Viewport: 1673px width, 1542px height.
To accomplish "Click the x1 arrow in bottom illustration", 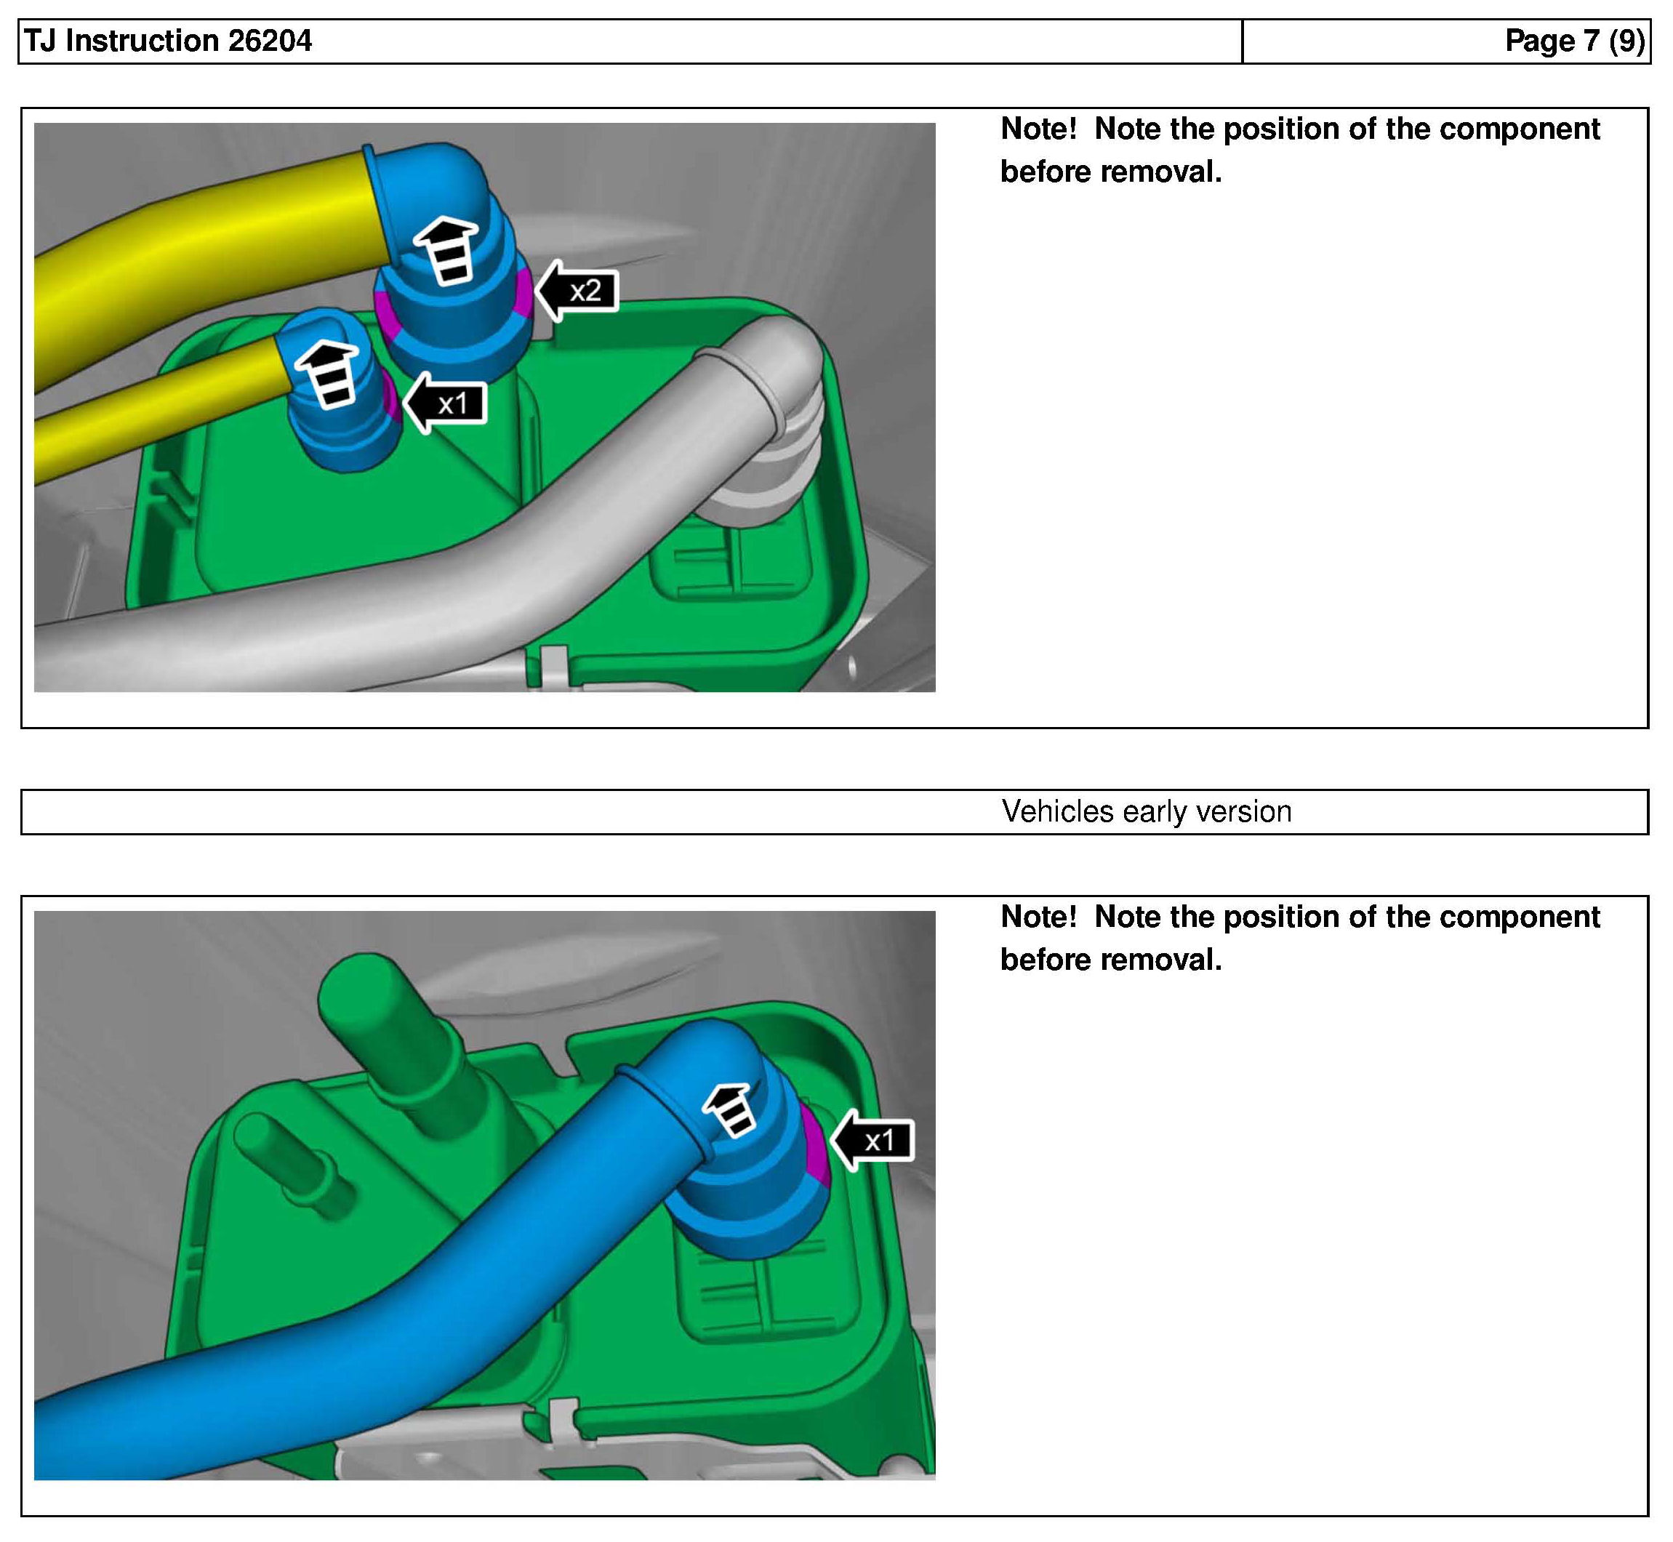I will pos(874,1141).
